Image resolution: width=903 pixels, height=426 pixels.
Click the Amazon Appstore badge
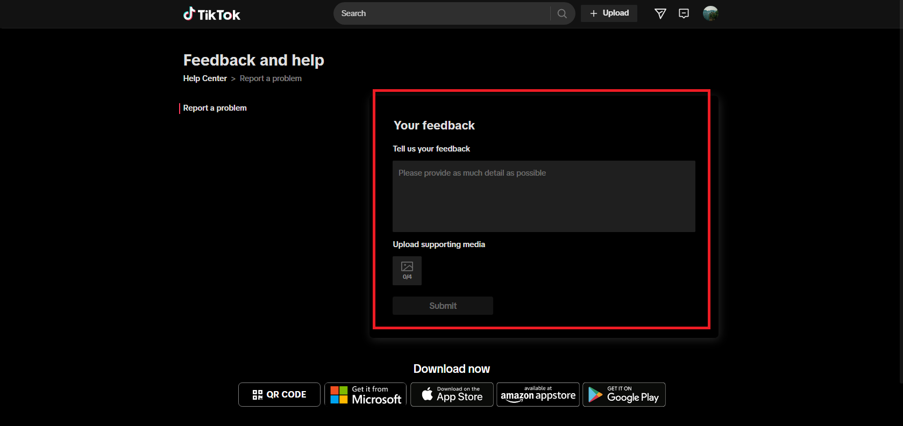pyautogui.click(x=538, y=394)
